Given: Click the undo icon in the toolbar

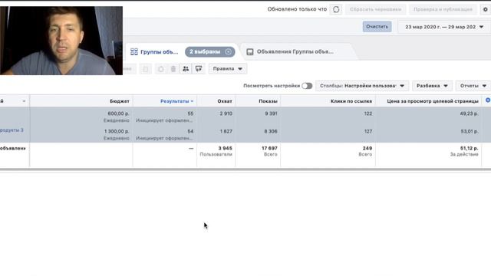Looking at the screenshot, I should (160, 69).
